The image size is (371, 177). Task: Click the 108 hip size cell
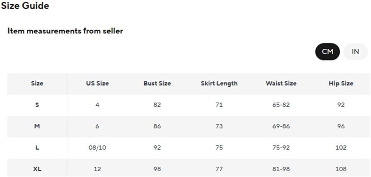point(341,169)
